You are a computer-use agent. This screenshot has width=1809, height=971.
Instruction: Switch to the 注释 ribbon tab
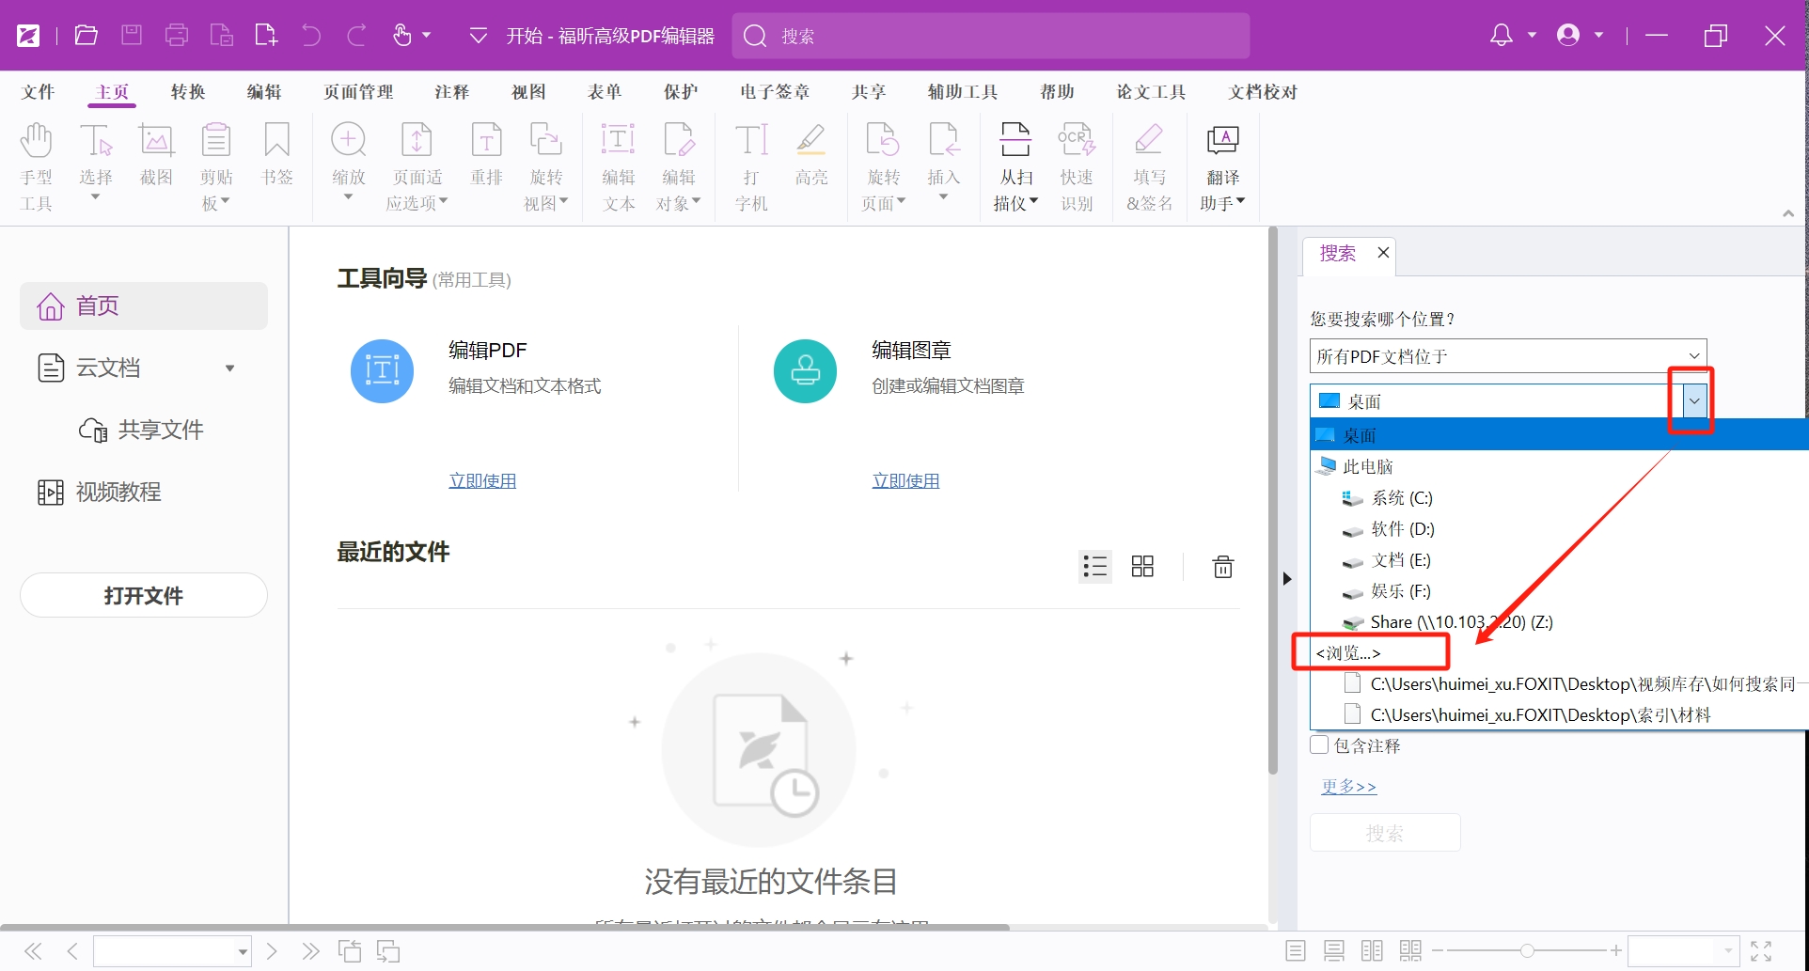point(451,92)
